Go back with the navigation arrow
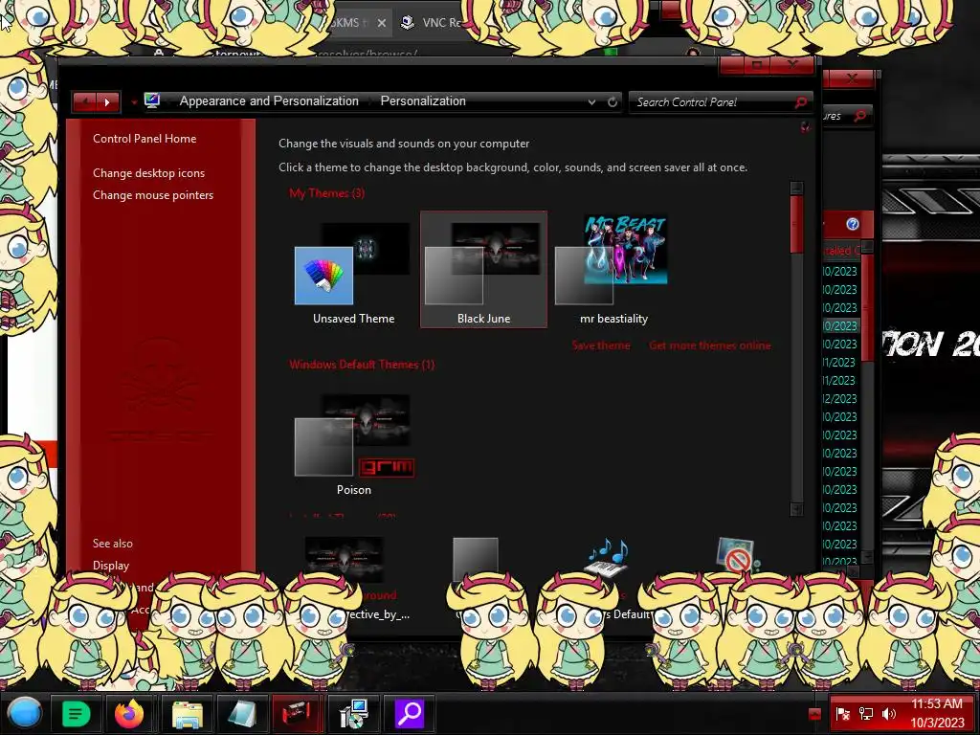 pyautogui.click(x=84, y=101)
